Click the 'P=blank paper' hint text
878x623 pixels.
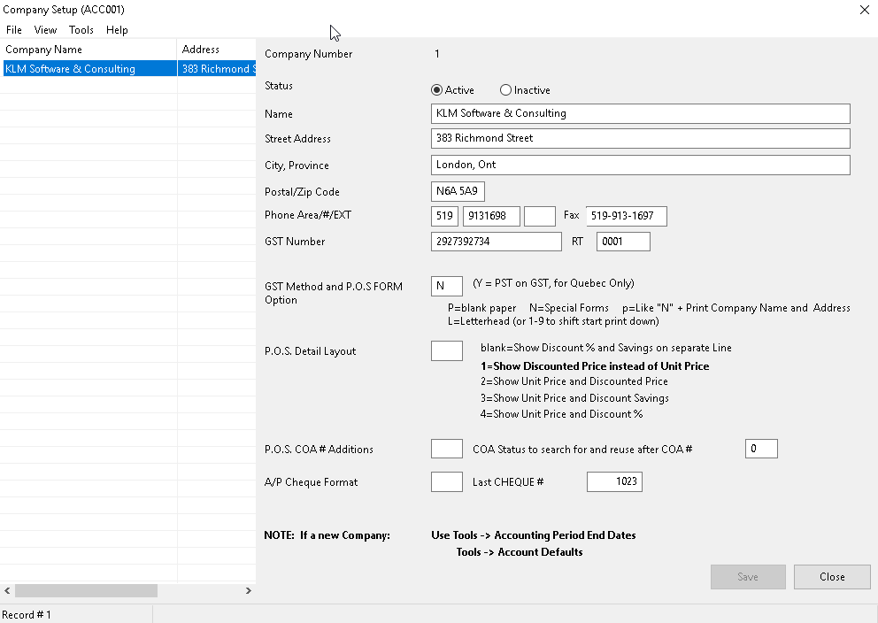(482, 308)
